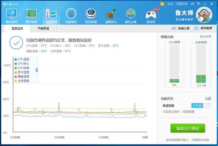218x146 pixels.
Task: Click the 120℃ axis label
Action: (x=7, y=65)
